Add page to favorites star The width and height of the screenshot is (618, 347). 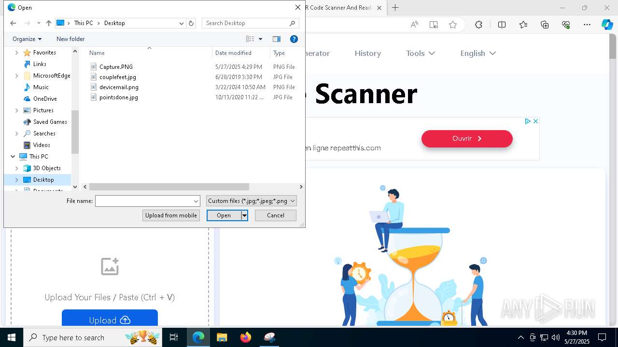453,25
